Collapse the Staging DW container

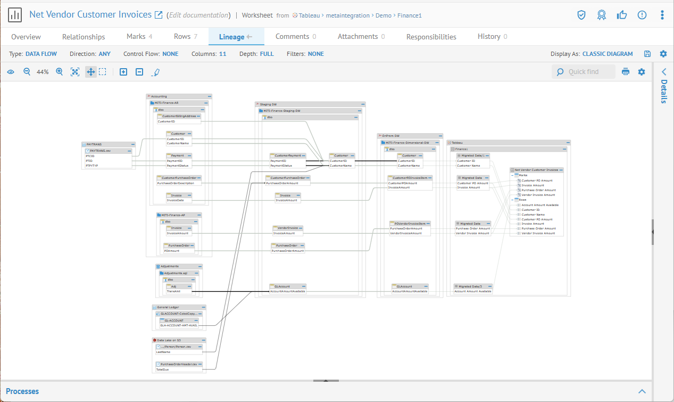pyautogui.click(x=363, y=104)
